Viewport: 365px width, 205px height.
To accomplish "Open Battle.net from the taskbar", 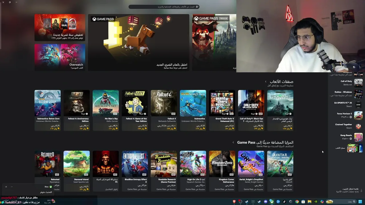I will pyautogui.click(x=278, y=202).
